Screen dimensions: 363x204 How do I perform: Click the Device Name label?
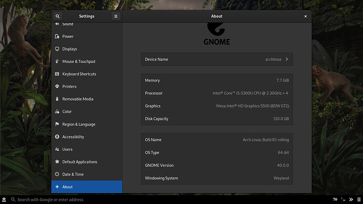tap(156, 60)
